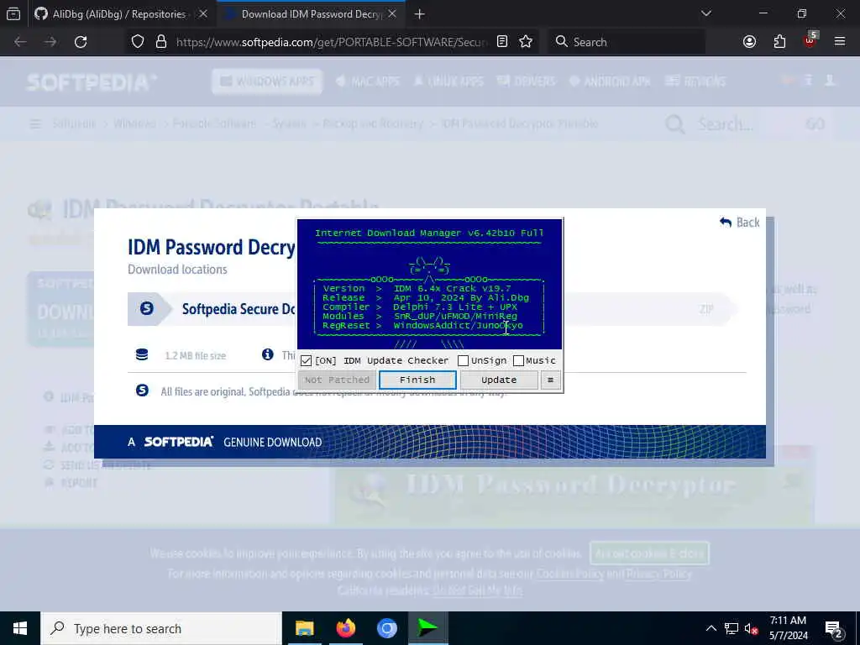Open the patcher hamburger menu button
Image resolution: width=860 pixels, height=645 pixels.
tap(550, 380)
